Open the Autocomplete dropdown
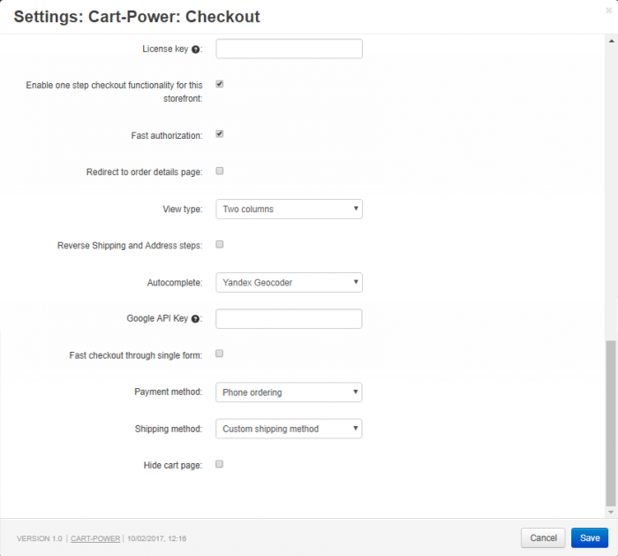Viewport: 618px width, 556px height. coord(289,283)
